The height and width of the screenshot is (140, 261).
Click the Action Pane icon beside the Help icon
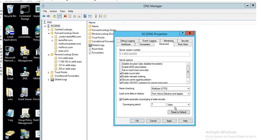[90, 16]
